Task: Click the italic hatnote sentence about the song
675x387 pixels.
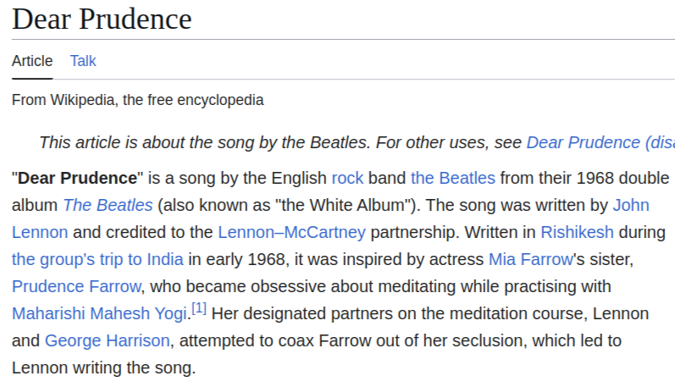Action: pyautogui.click(x=205, y=142)
